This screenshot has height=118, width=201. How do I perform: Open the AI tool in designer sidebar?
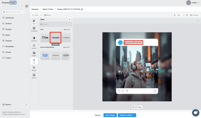click(34, 22)
